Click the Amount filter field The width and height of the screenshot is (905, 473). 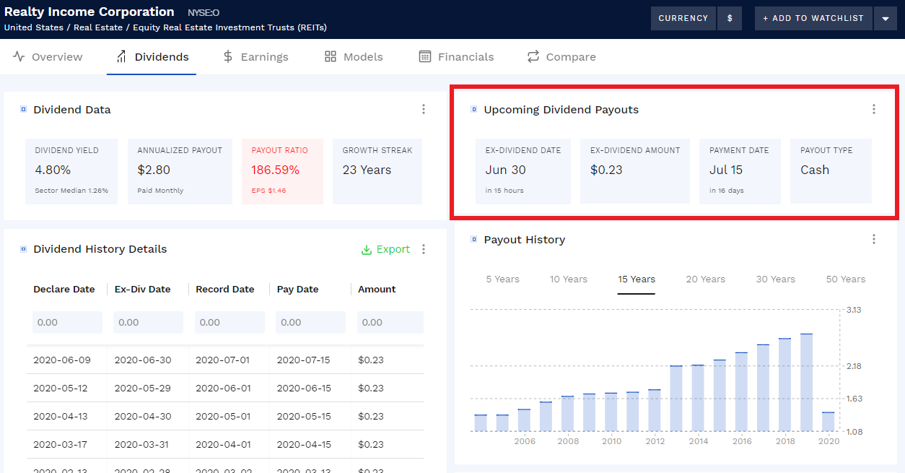390,322
